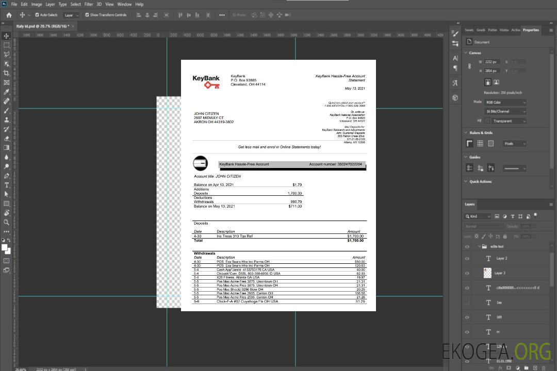This screenshot has height=371, width=557.
Task: Toggle the rulers icon under Rulers & Grids
Action: click(x=469, y=143)
